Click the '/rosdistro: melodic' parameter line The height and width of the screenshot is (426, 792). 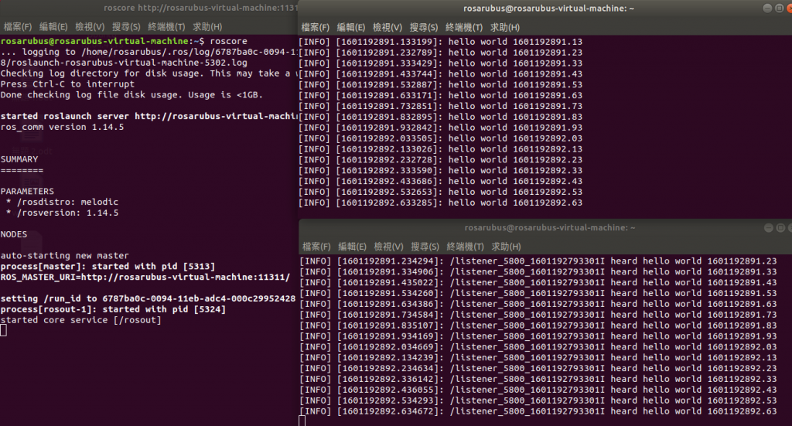63,202
